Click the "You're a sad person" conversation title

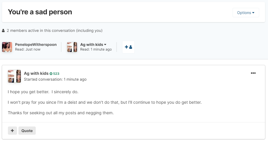(x=40, y=12)
